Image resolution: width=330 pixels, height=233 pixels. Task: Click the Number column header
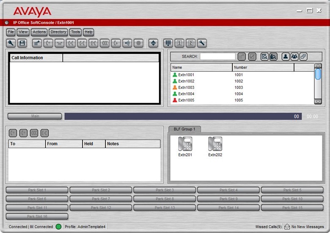tap(263, 67)
